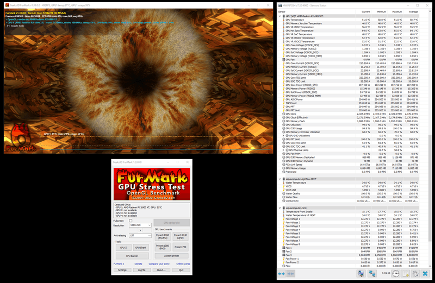
Task: Toggle the Fullscreen checkbox in FurMark
Action: click(130, 221)
